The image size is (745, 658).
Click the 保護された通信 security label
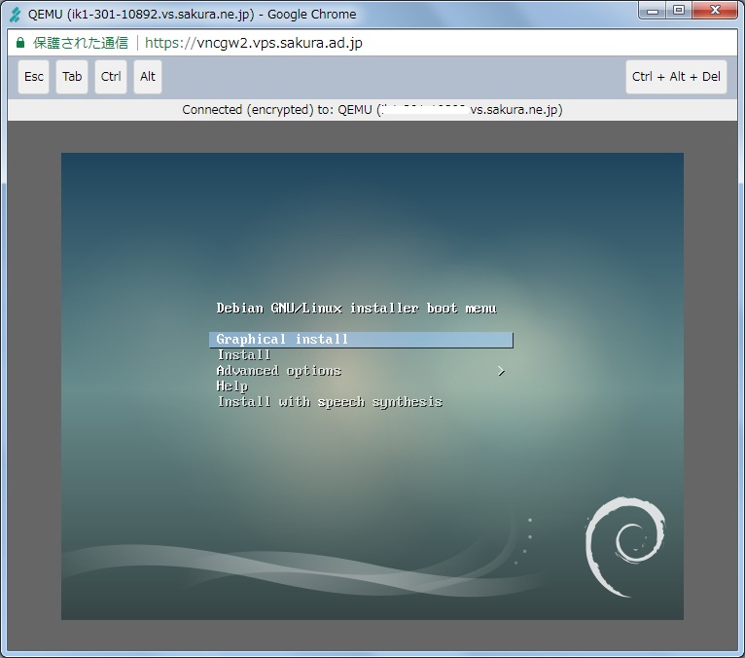click(81, 43)
